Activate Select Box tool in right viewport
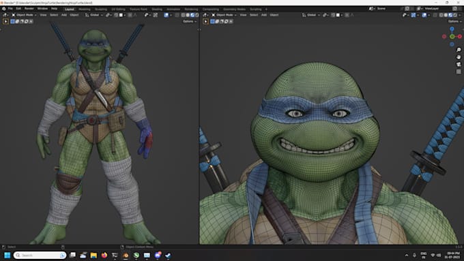Screen dimensions: 464x261 [205, 21]
